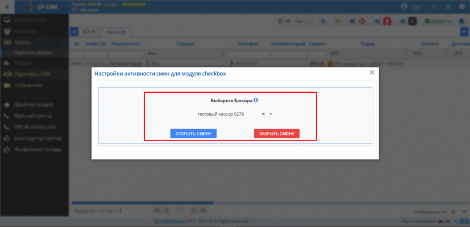Screen dimensions: 470x227
Task: Switch to the ВСЕ (1) tab
Action: 90,32
